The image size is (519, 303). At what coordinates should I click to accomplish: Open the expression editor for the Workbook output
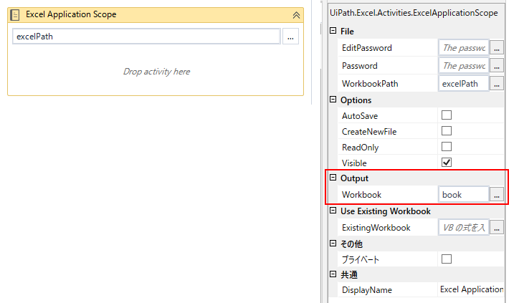pyautogui.click(x=497, y=195)
